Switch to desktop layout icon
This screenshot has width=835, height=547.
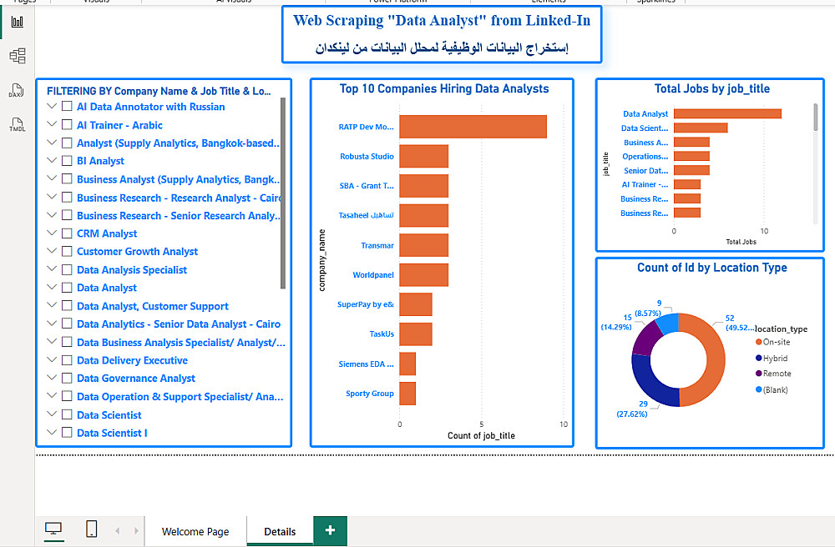pos(53,529)
